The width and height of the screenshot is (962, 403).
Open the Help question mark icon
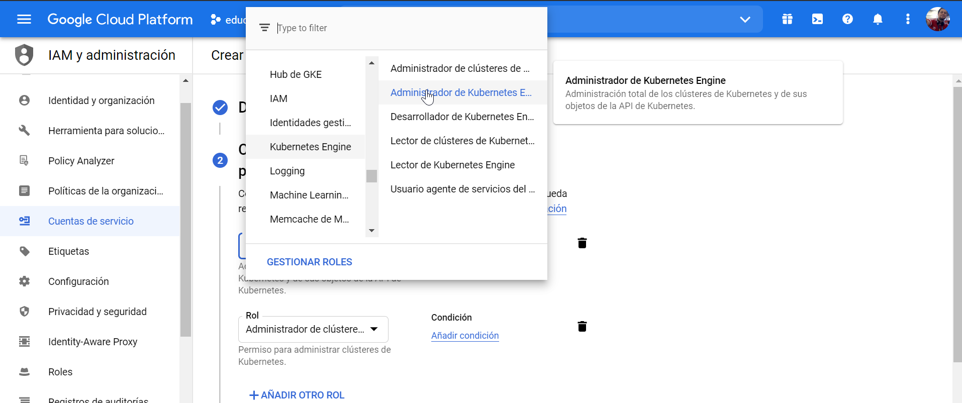[847, 19]
